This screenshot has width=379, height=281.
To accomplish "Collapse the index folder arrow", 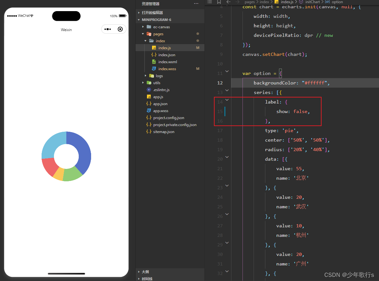I will point(145,41).
